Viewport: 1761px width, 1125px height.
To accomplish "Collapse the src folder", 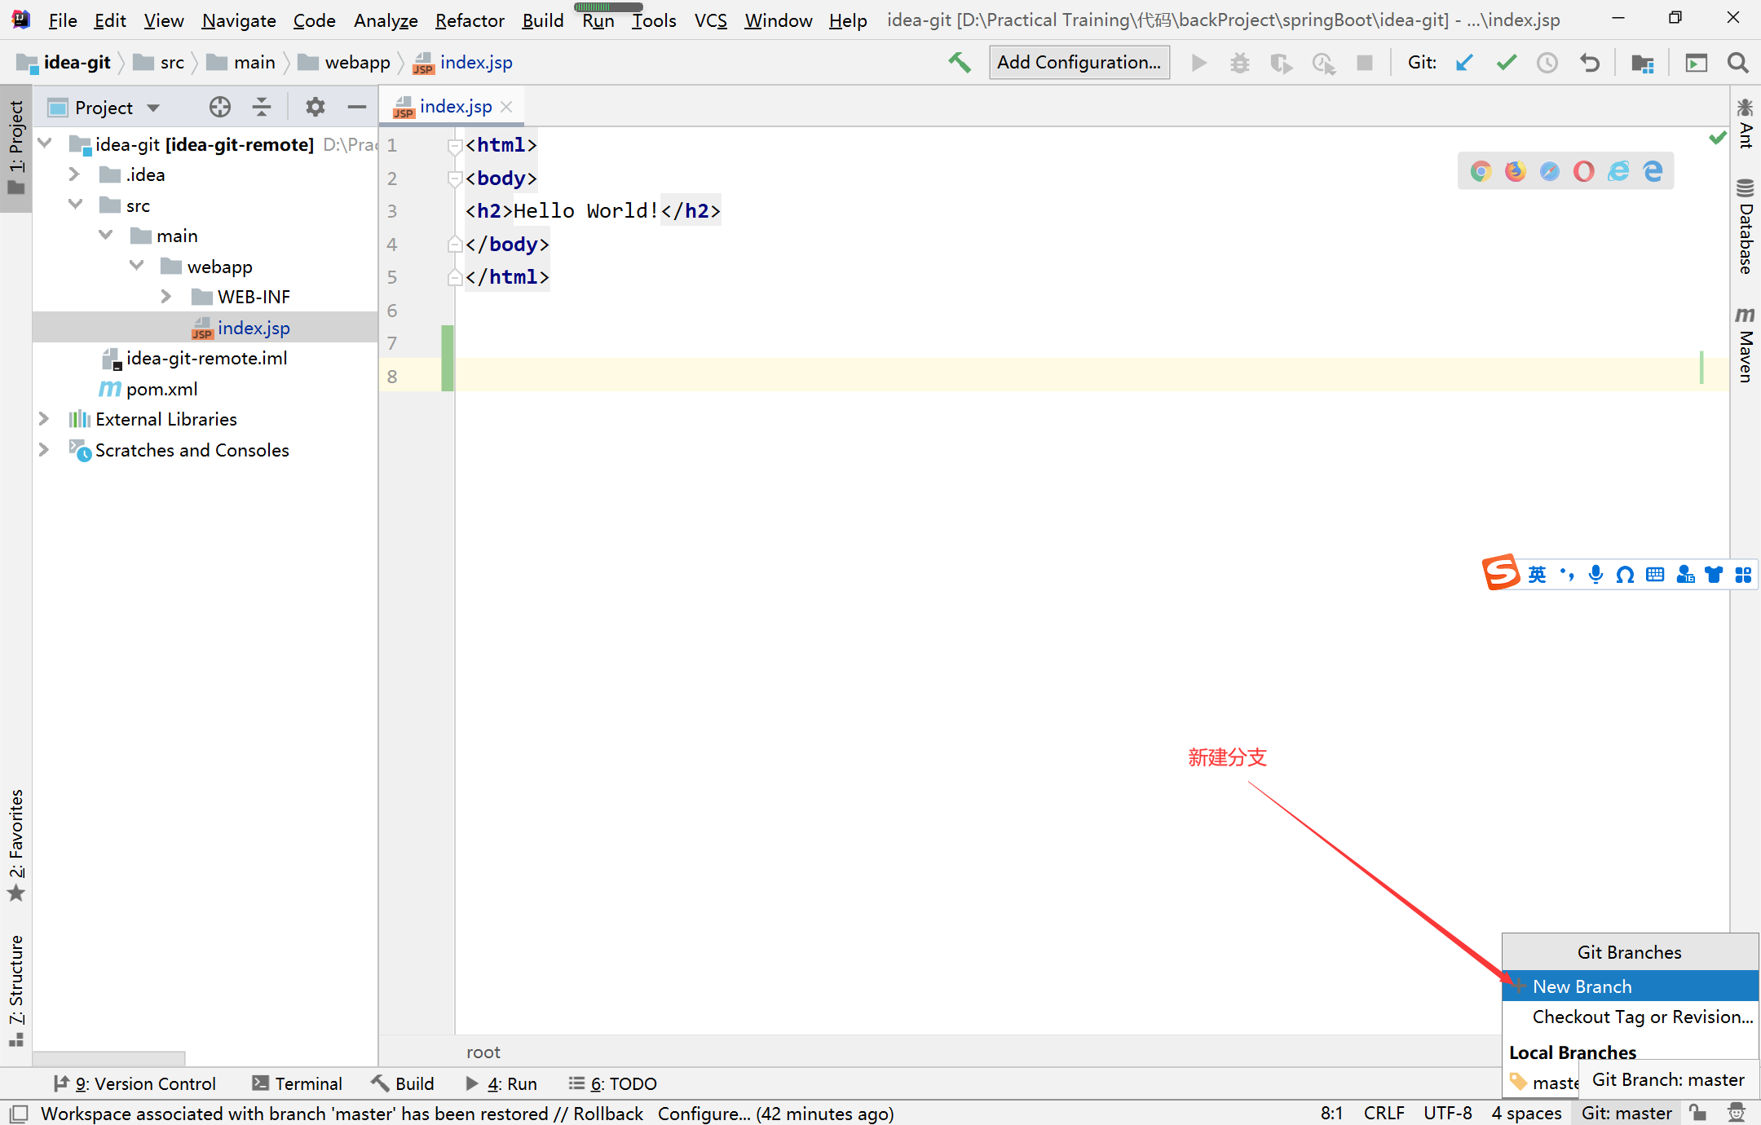I will click(x=75, y=205).
